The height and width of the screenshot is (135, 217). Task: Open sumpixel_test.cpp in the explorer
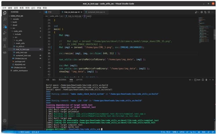(x=25, y=56)
